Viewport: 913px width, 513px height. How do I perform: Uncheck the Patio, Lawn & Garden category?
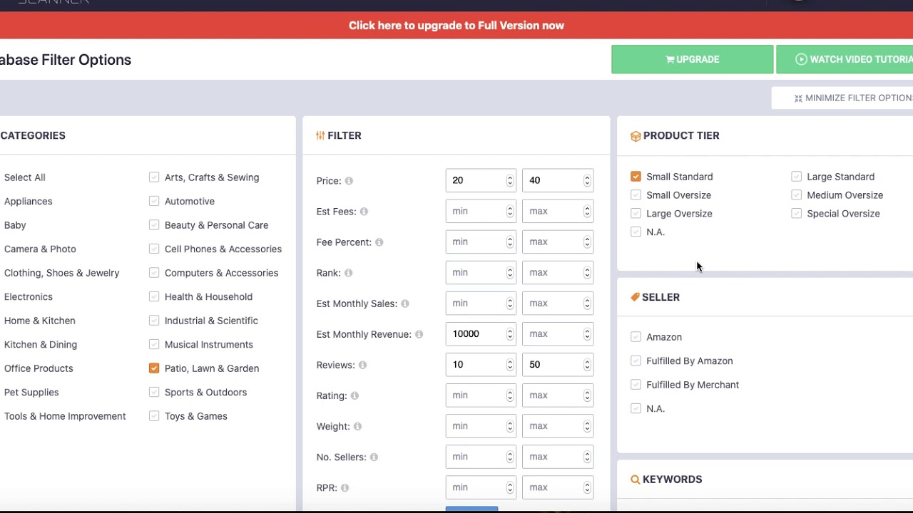(154, 368)
